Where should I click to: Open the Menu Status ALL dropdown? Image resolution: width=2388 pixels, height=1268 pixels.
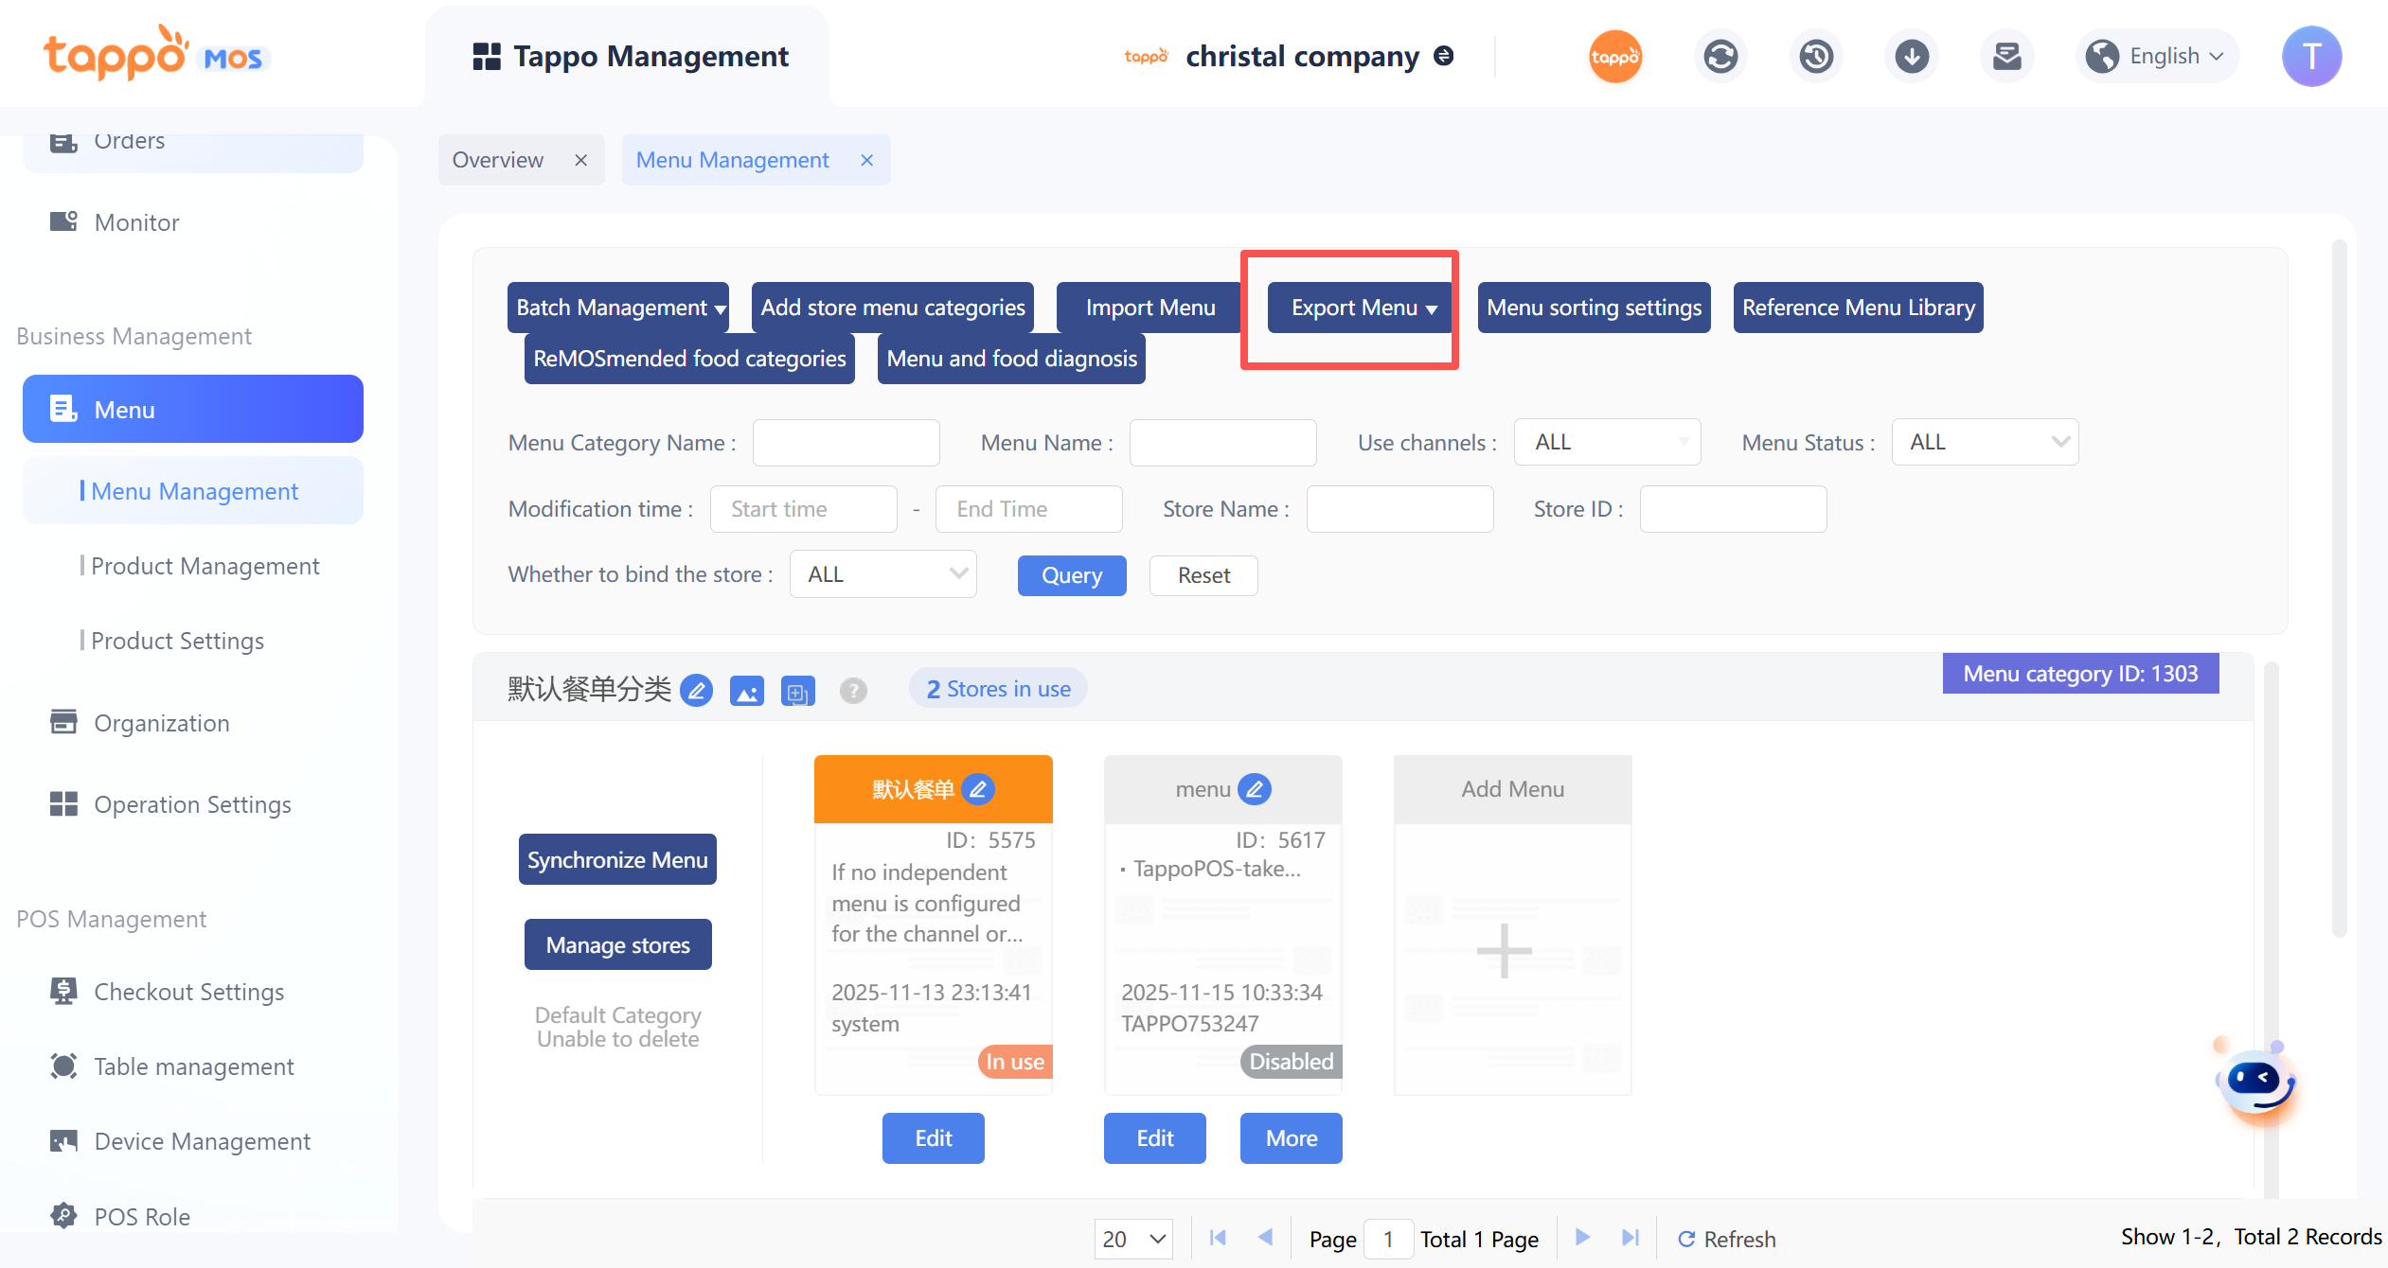coord(1985,442)
